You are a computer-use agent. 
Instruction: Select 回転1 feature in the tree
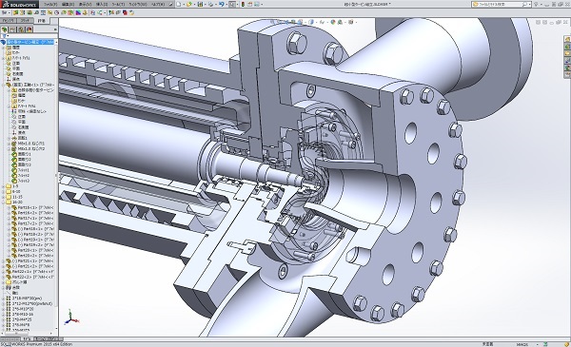20,138
